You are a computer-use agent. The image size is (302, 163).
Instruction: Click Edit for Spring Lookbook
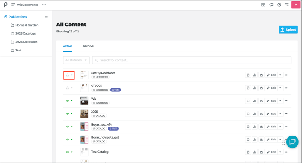(x=271, y=75)
